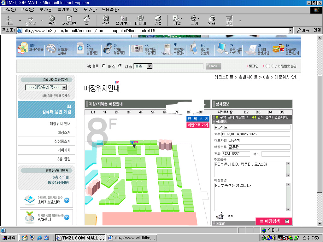Open the Search (검색) toolbar icon

point(106,20)
